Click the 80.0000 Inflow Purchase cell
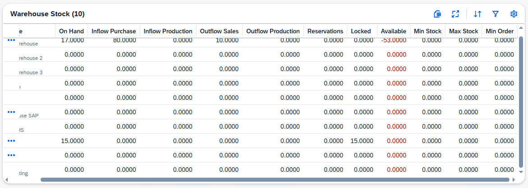 124,40
